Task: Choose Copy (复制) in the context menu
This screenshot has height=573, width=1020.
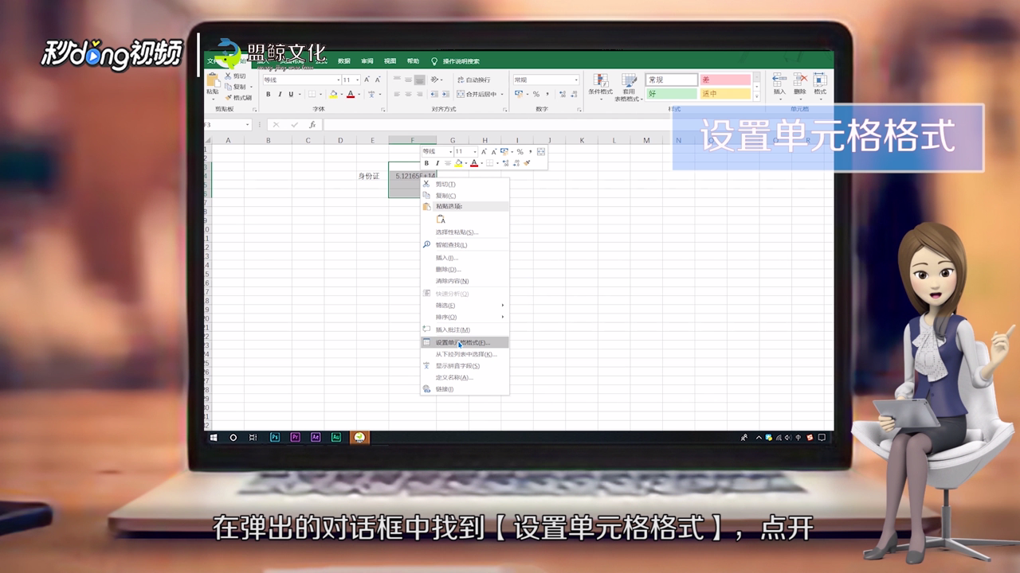Action: point(465,195)
